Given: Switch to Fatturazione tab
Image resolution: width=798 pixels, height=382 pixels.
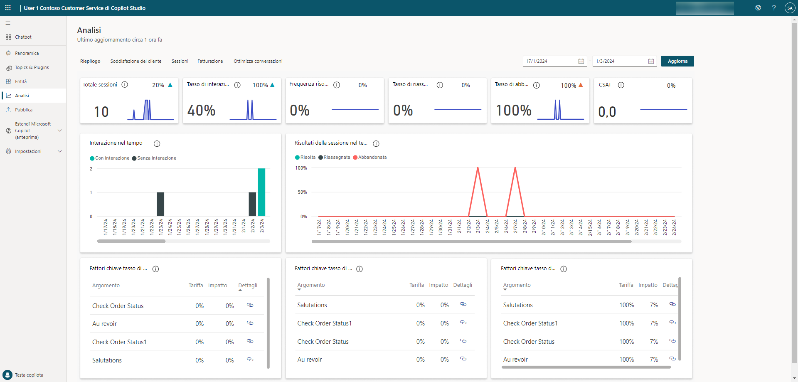Looking at the screenshot, I should [210, 61].
